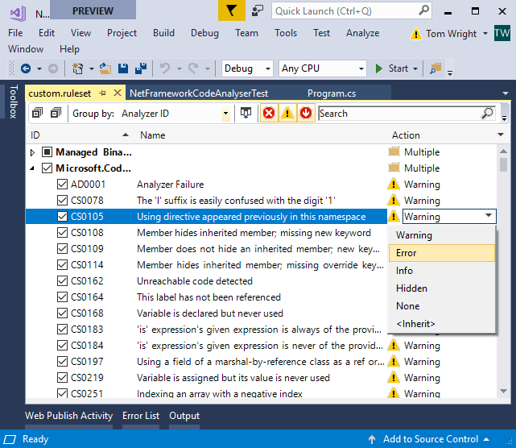The width and height of the screenshot is (516, 448).
Task: Click the Expand All rule groups icon
Action: click(x=37, y=114)
